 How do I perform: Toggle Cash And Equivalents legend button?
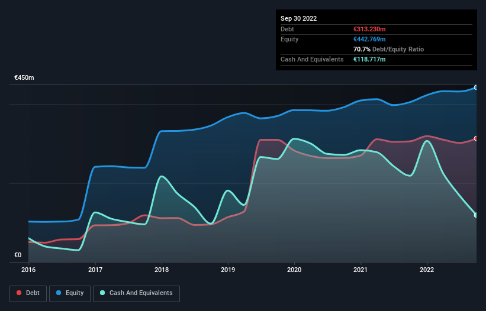[x=136, y=293]
